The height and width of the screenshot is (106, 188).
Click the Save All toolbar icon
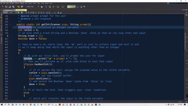(x=13, y=7)
